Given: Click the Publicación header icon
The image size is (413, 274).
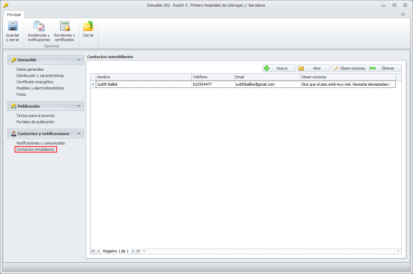Looking at the screenshot, I should [x=14, y=106].
